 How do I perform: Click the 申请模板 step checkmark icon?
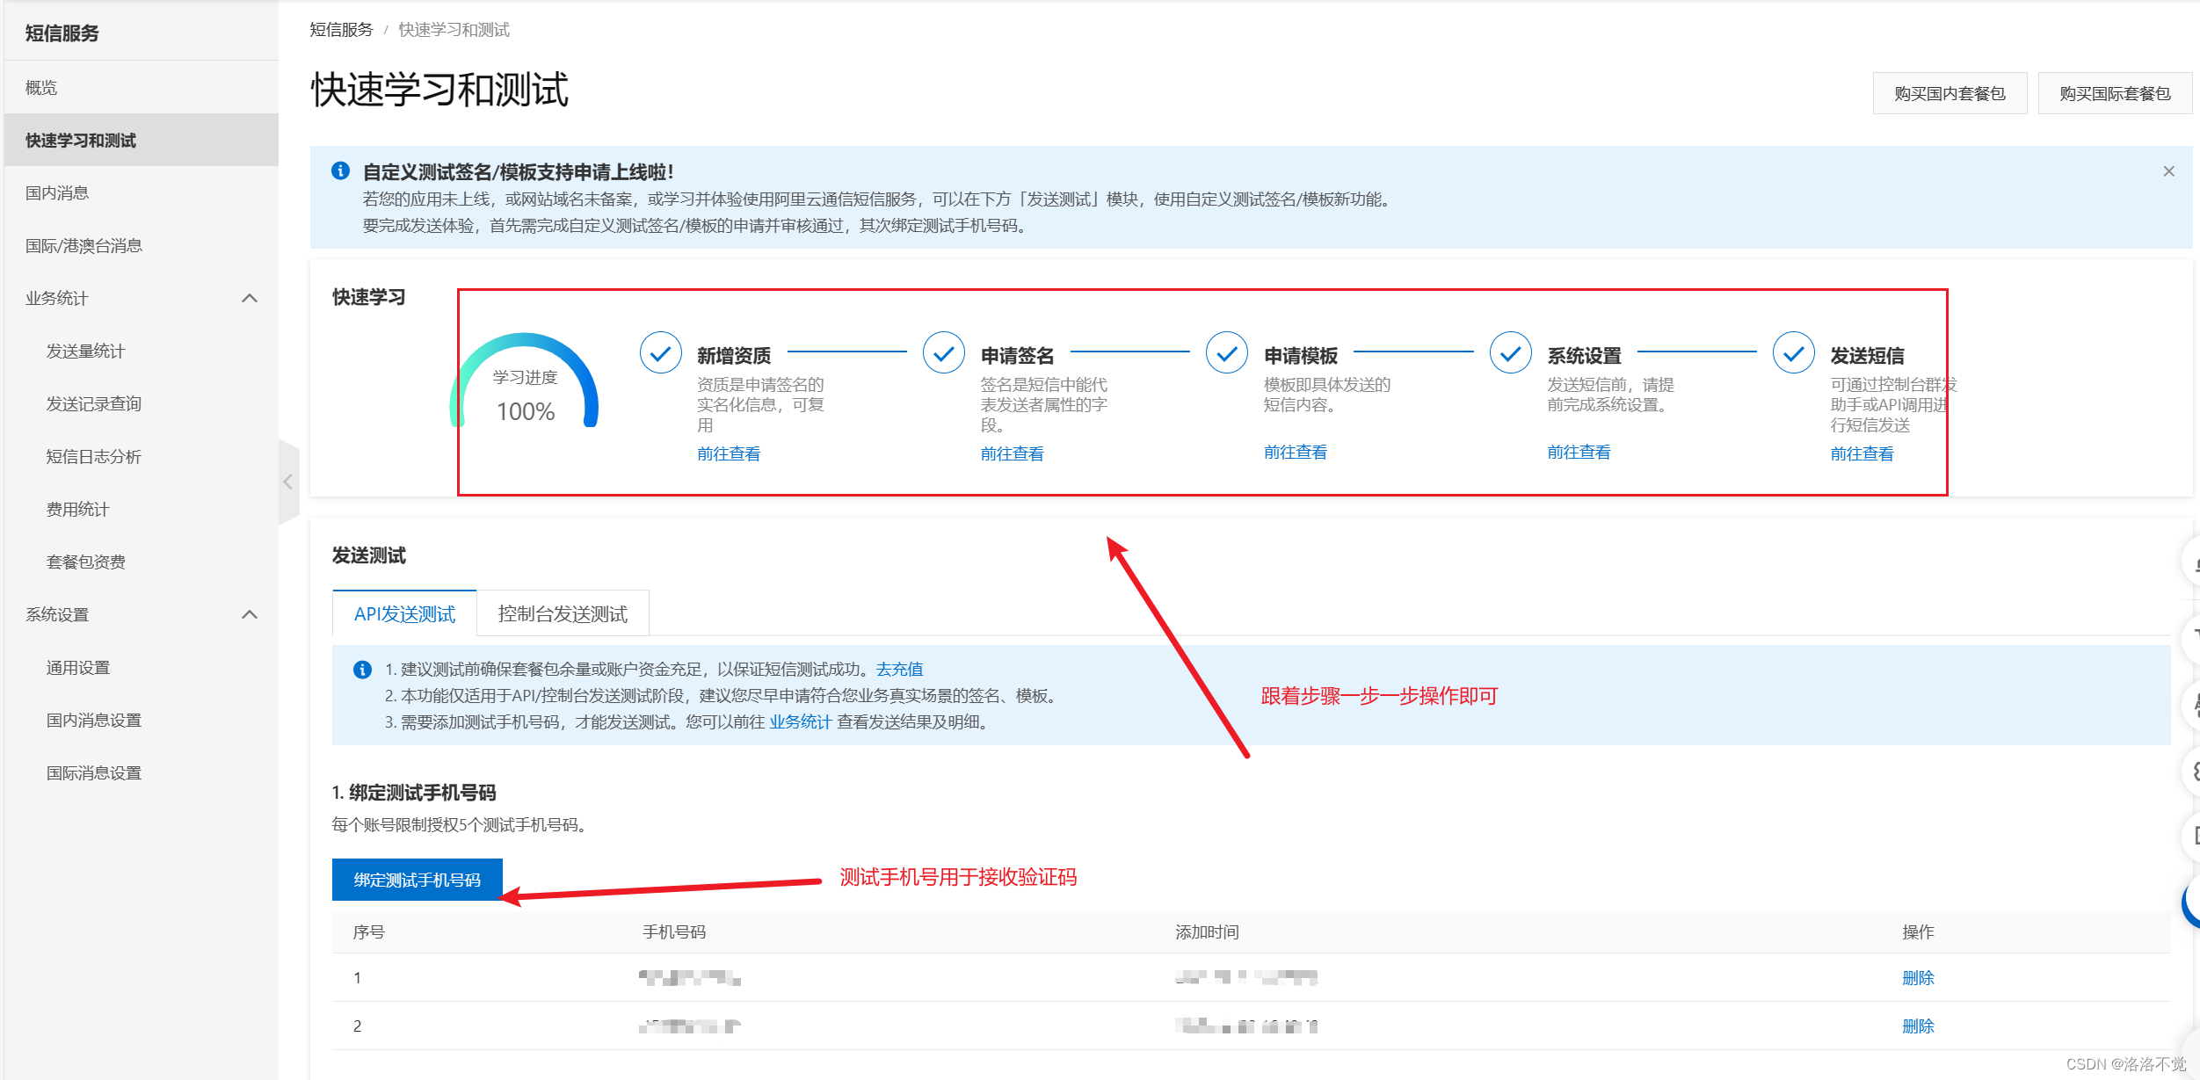pyautogui.click(x=1226, y=353)
